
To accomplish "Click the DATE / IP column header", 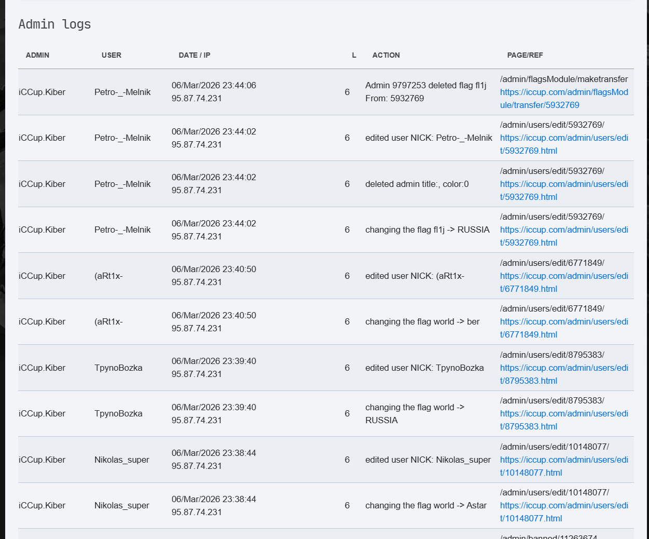I will [x=195, y=55].
